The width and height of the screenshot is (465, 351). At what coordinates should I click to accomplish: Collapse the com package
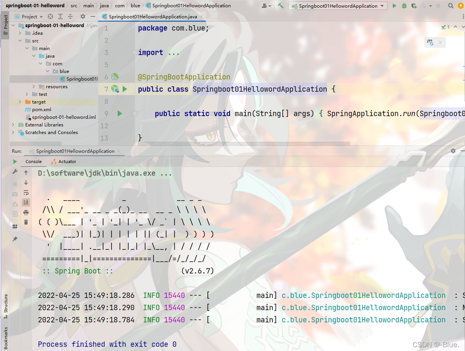41,64
